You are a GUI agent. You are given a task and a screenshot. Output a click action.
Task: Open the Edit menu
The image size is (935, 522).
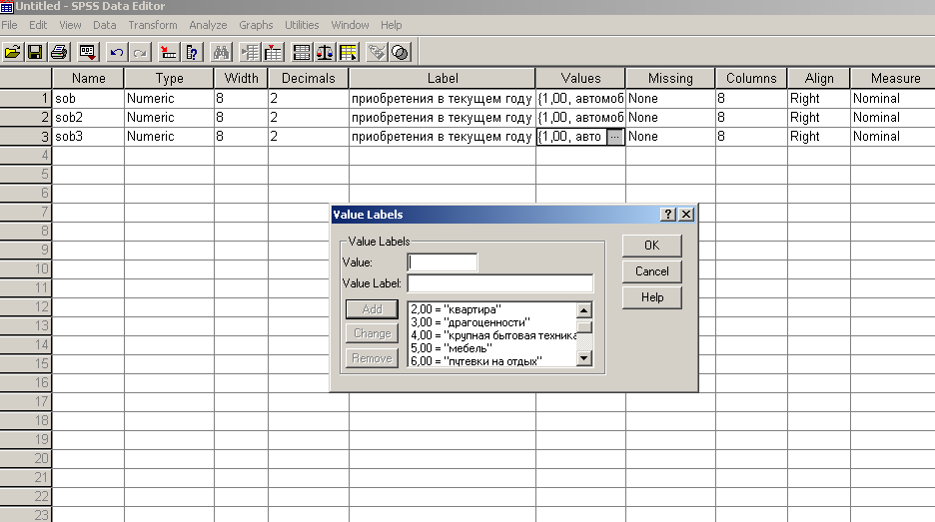click(38, 25)
